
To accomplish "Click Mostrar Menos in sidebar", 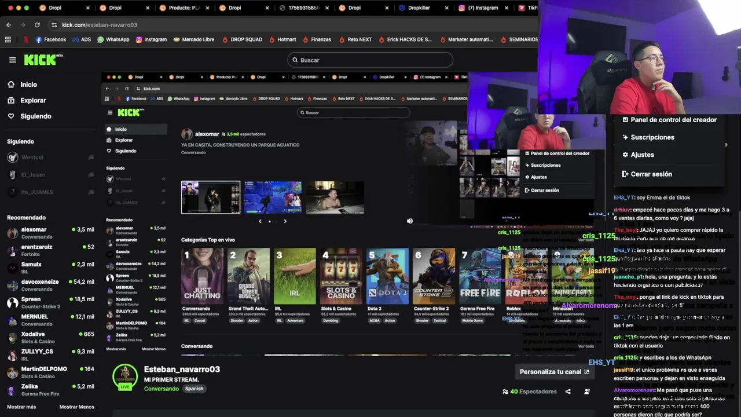I will coord(76,407).
